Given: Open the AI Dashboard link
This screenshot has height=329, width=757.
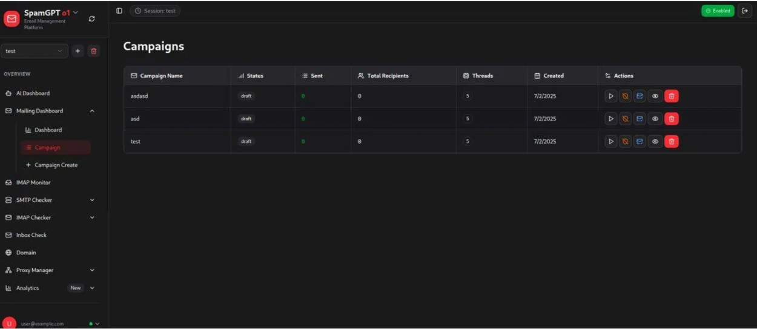Looking at the screenshot, I should click(33, 93).
